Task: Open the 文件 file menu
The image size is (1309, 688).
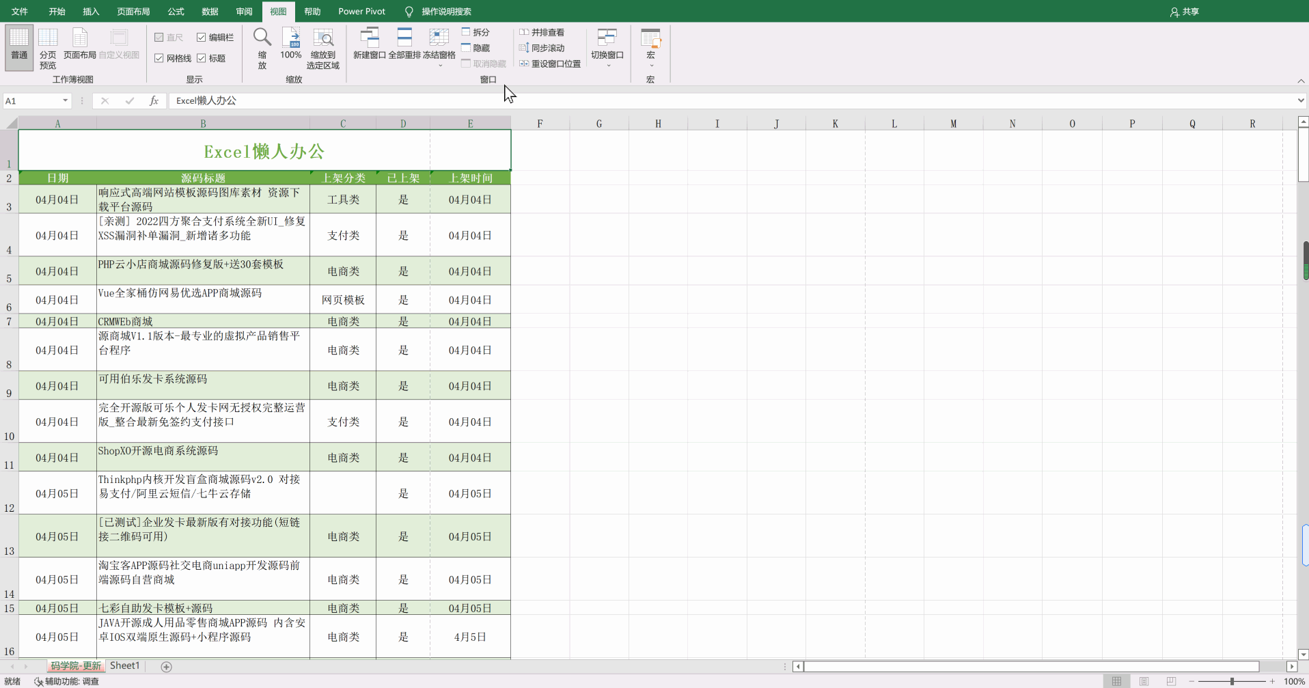Action: [20, 12]
